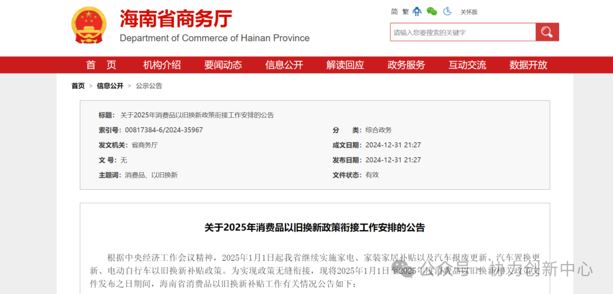The image size is (613, 294).
Task: Click the 文号 value 无
Action: [x=124, y=160]
